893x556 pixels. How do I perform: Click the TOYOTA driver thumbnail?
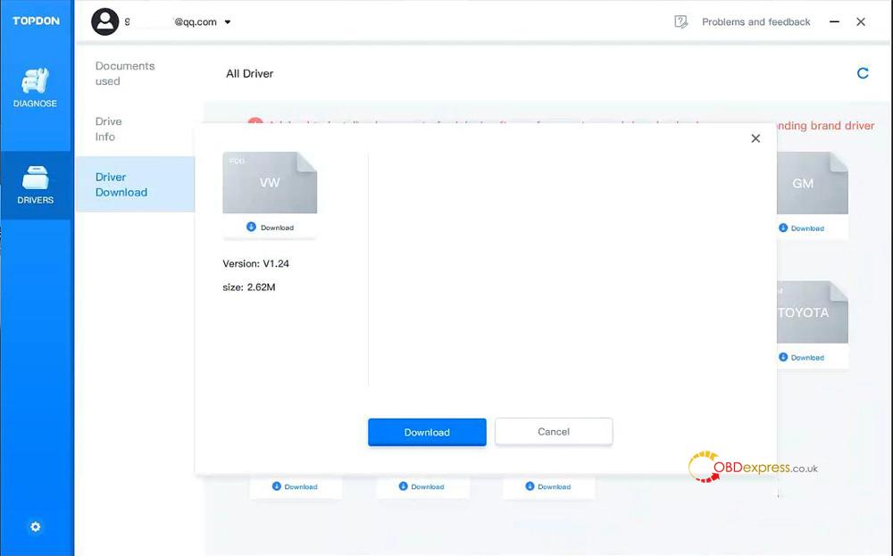pos(812,311)
